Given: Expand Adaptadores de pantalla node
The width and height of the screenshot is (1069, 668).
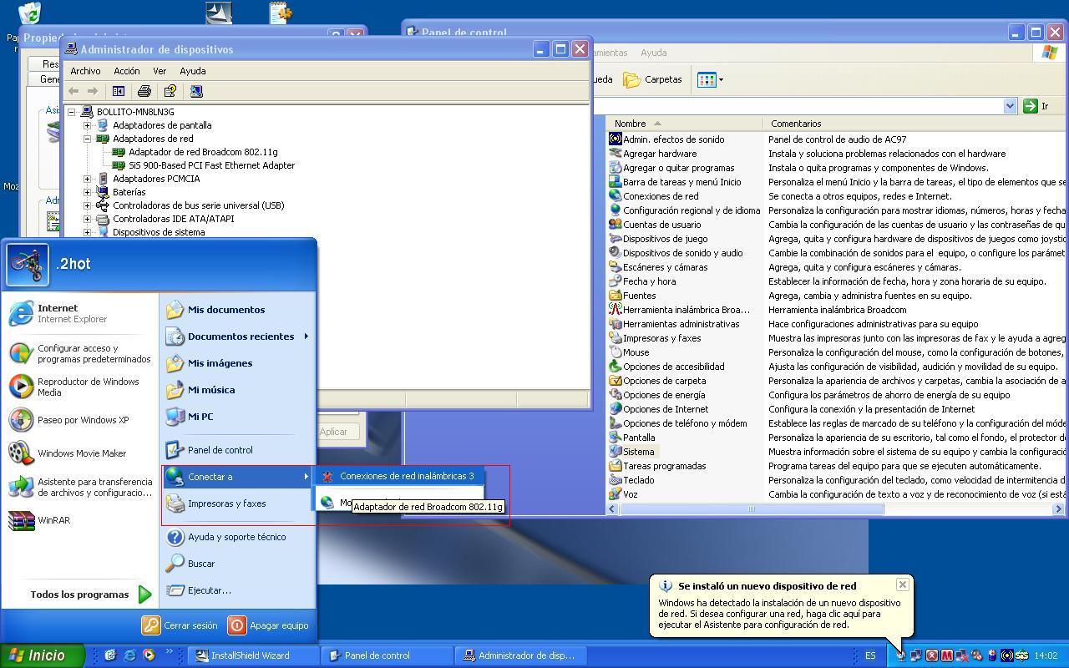Looking at the screenshot, I should click(87, 125).
